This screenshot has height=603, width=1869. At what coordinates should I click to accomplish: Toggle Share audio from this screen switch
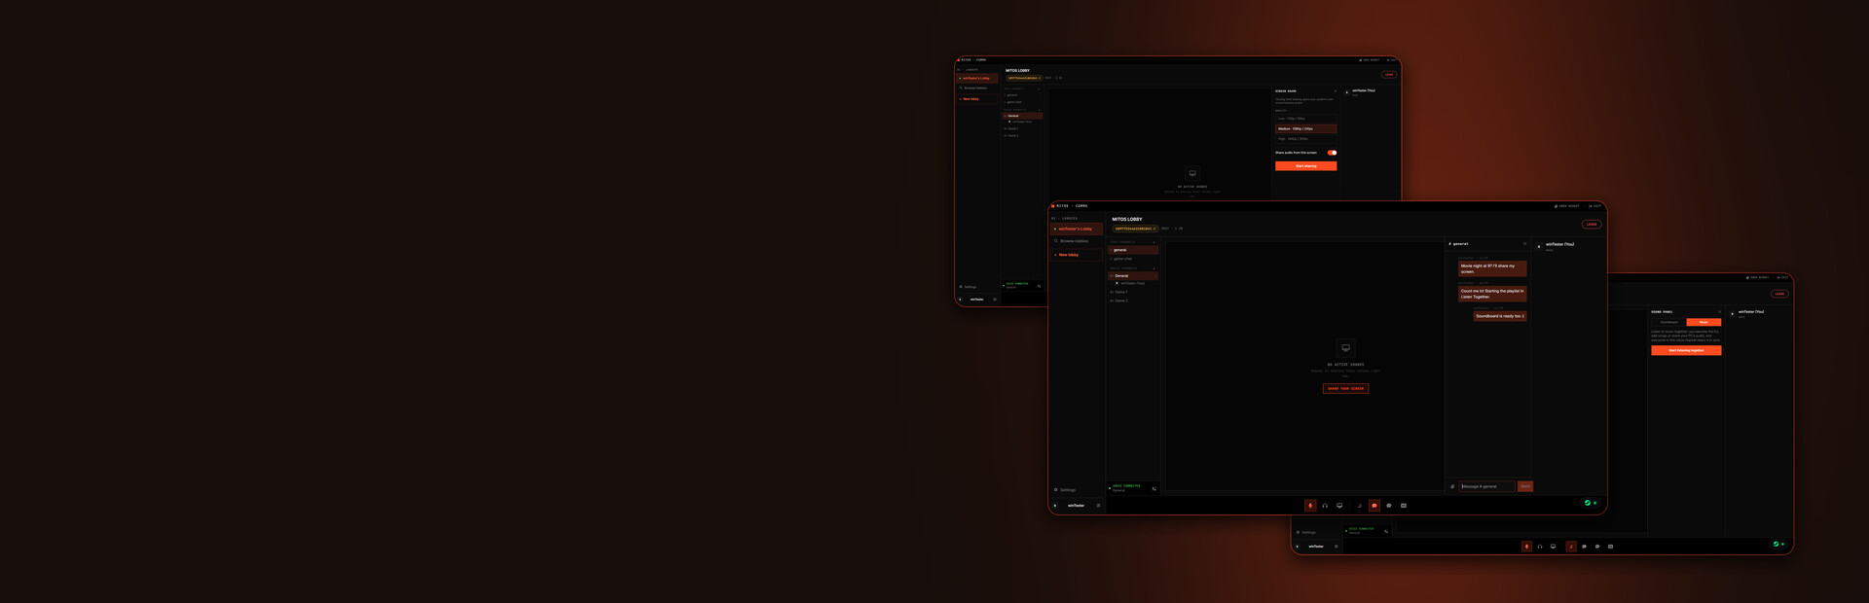click(x=1332, y=153)
